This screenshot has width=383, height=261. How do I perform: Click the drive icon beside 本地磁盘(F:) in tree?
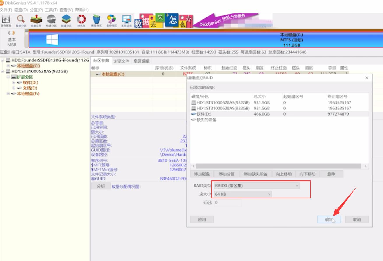coord(14,94)
